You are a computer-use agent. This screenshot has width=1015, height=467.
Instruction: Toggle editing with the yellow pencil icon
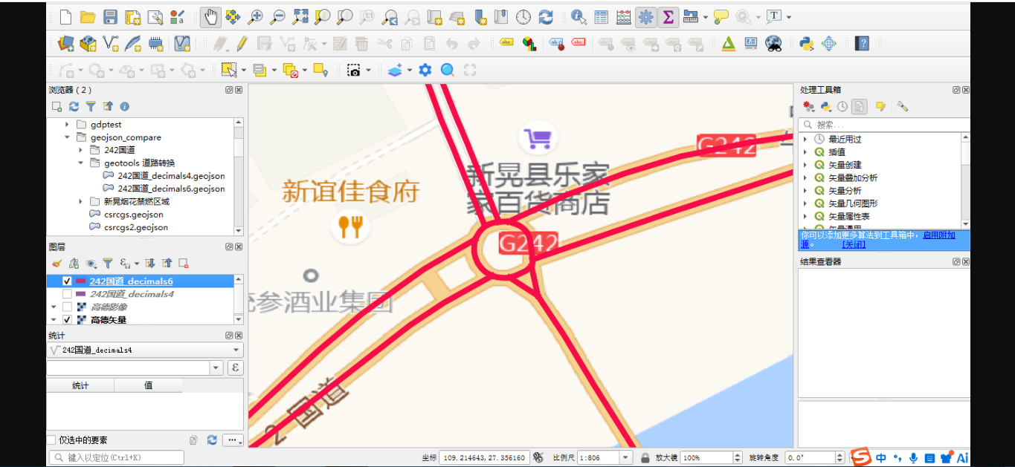click(242, 44)
